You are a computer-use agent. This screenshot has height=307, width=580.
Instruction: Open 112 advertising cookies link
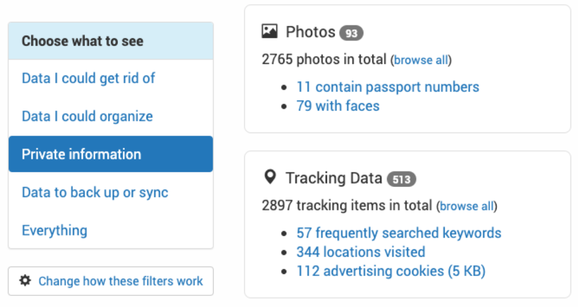click(391, 271)
